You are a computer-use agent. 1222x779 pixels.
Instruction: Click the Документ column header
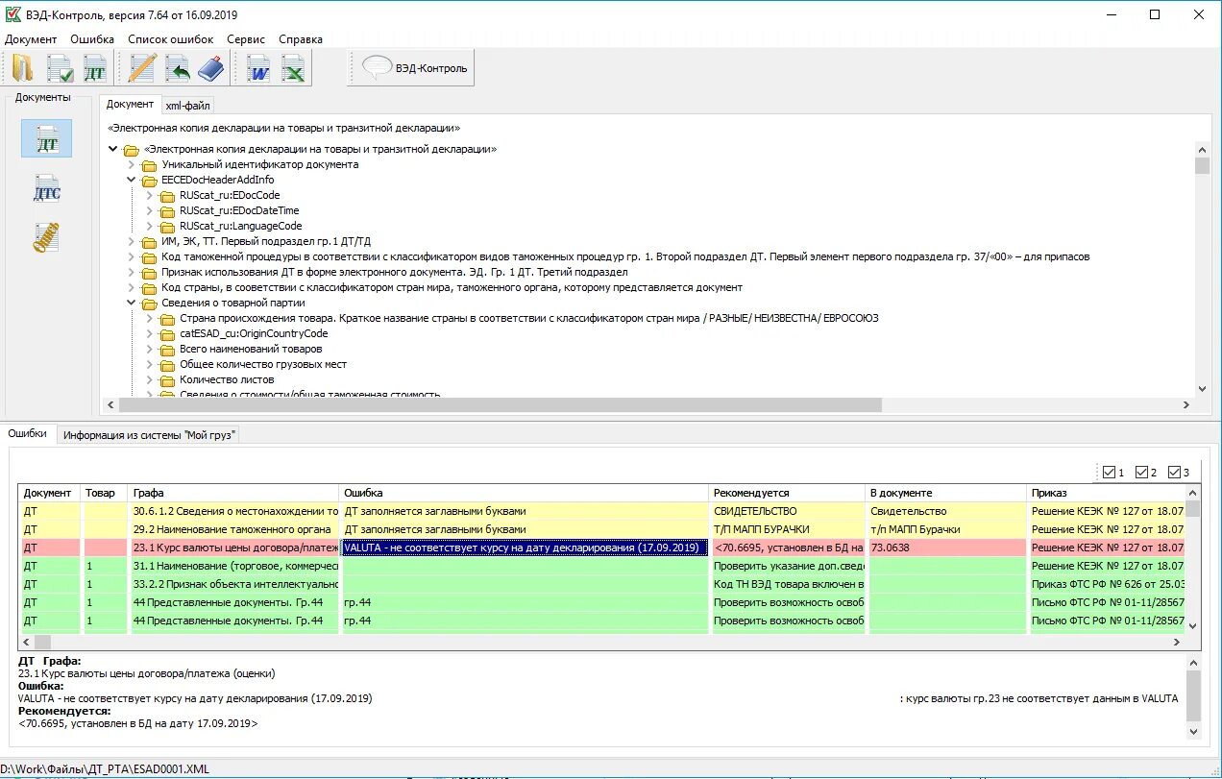[x=50, y=493]
